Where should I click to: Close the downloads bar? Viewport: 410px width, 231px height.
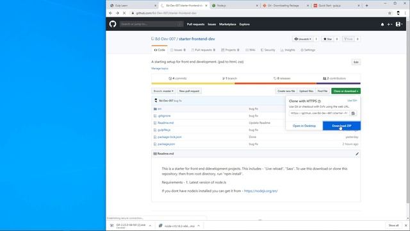coord(406,225)
